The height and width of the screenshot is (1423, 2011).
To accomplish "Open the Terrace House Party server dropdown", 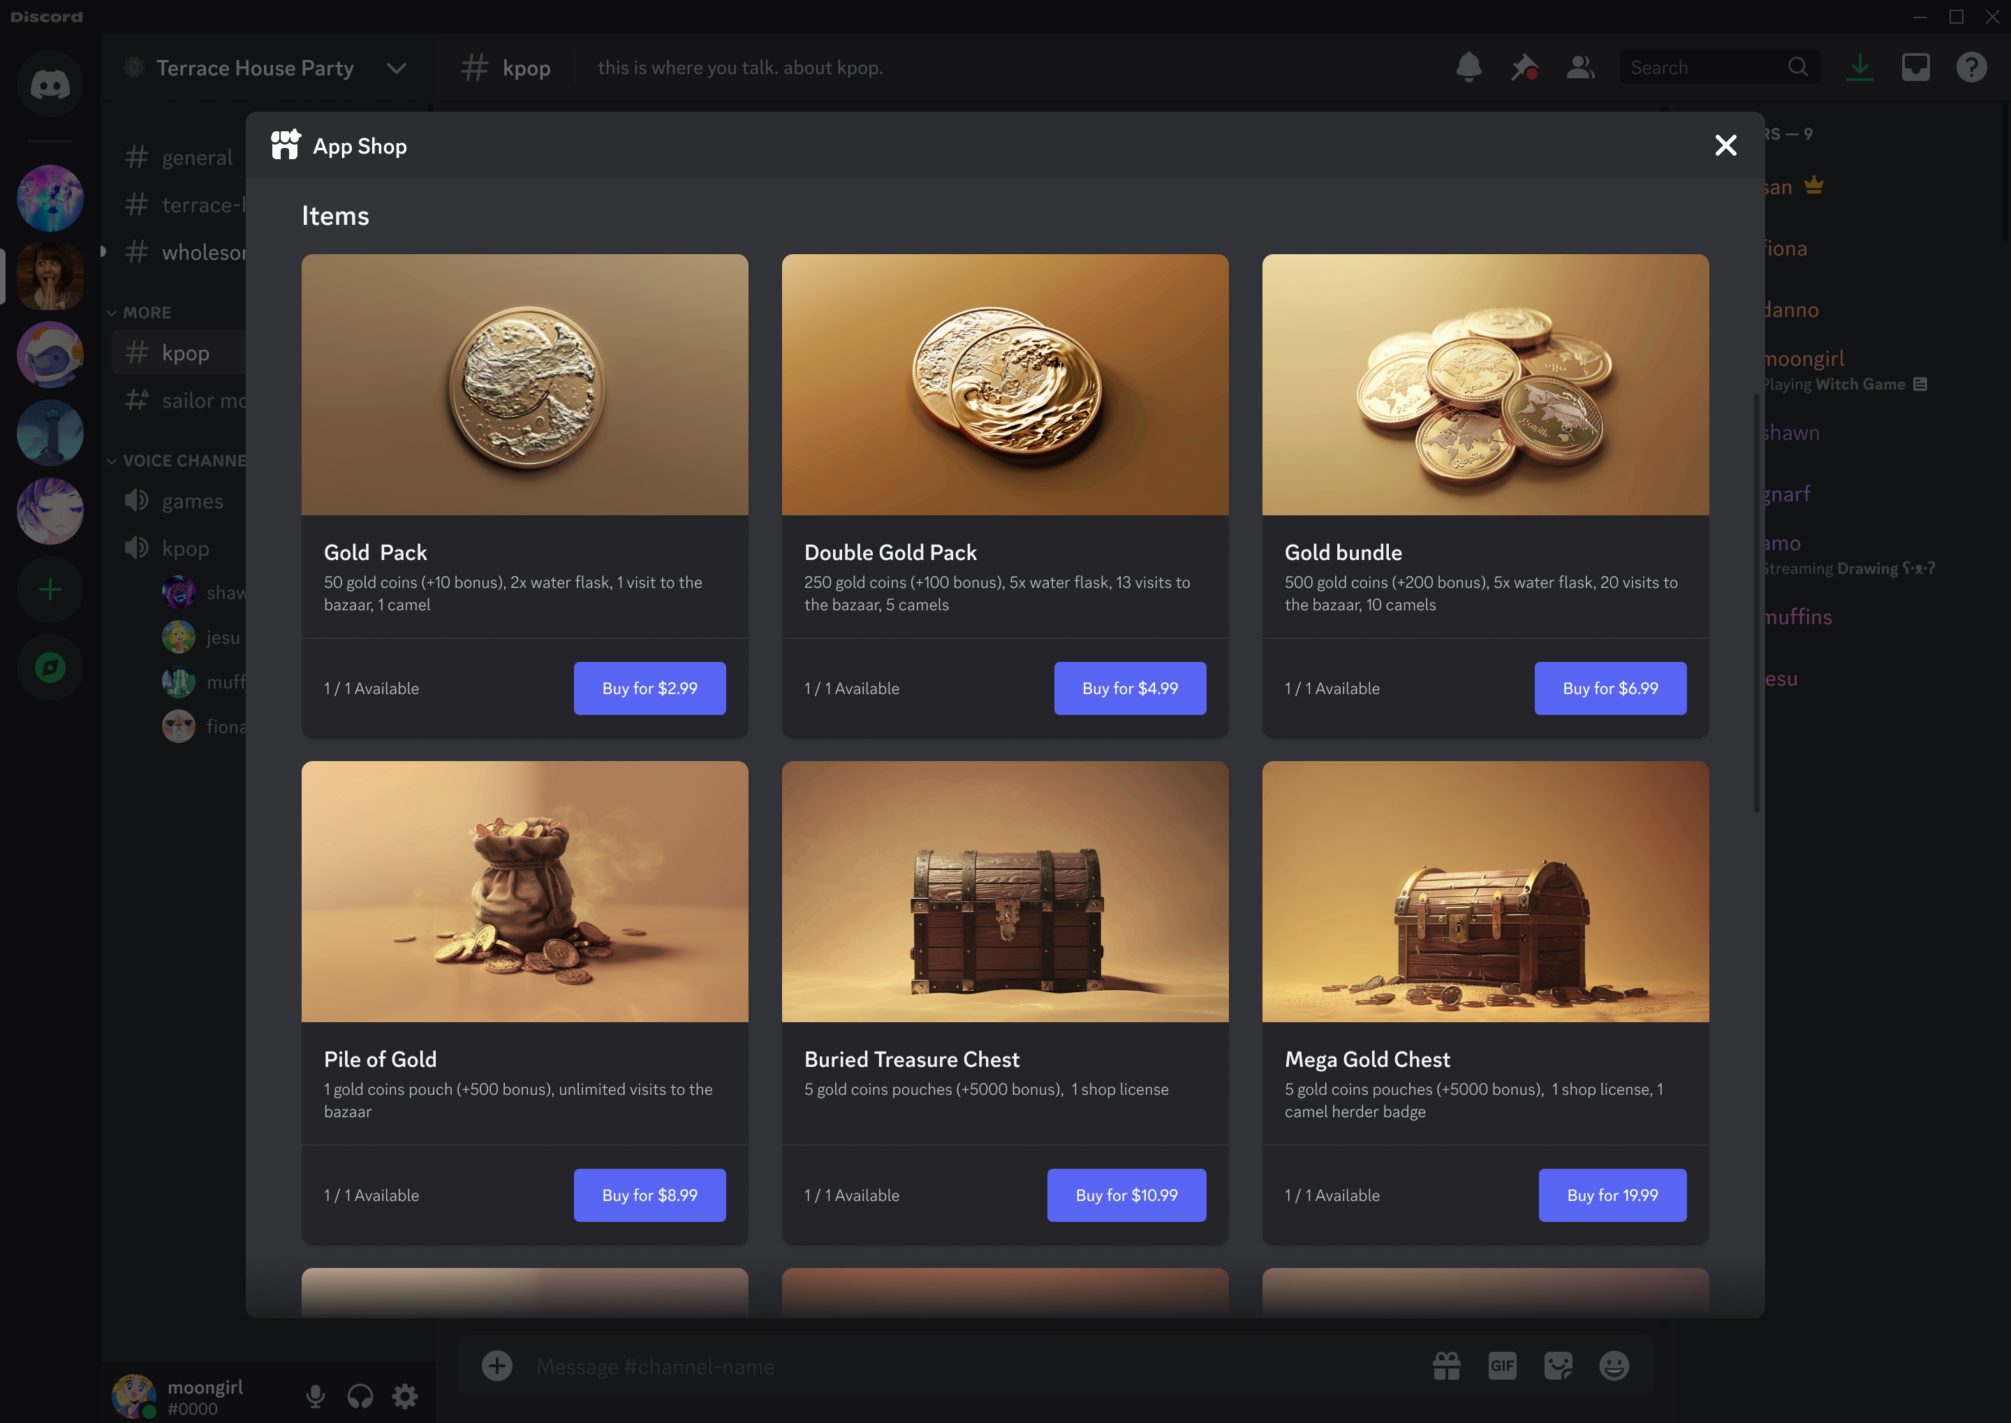I will (396, 66).
